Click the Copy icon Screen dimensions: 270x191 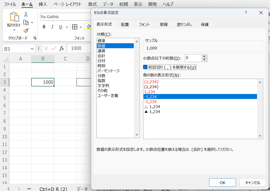point(26,23)
